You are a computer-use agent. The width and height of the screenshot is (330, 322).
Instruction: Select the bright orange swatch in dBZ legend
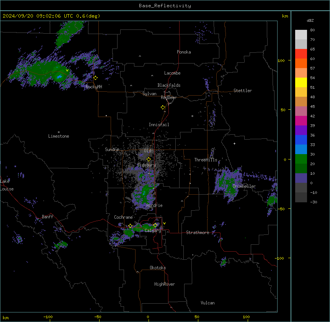pos(301,63)
